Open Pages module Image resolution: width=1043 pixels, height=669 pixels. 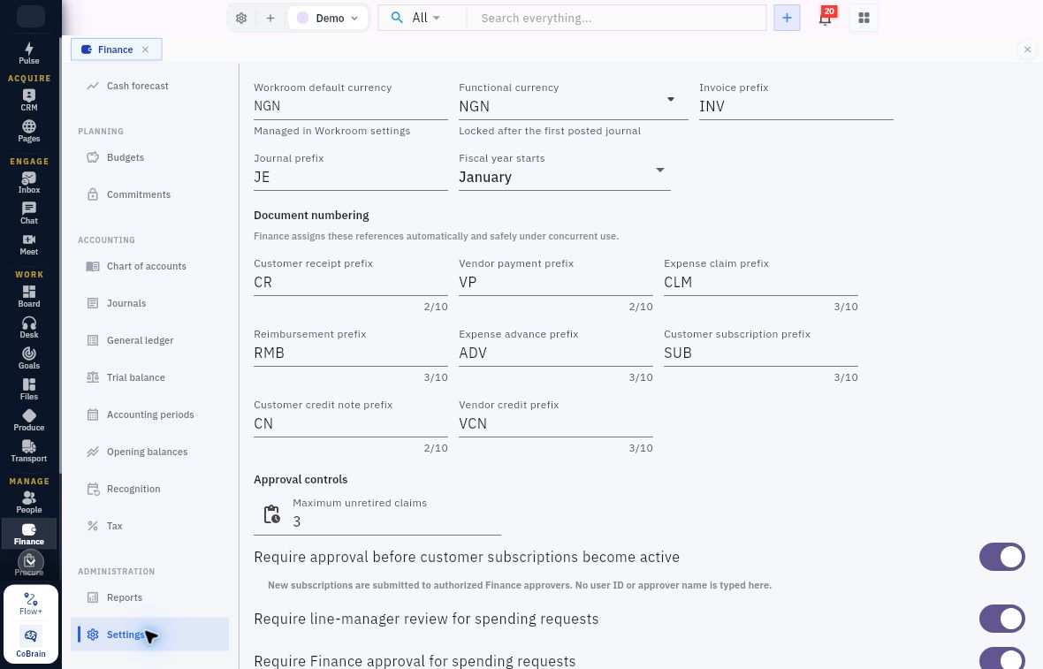click(28, 131)
